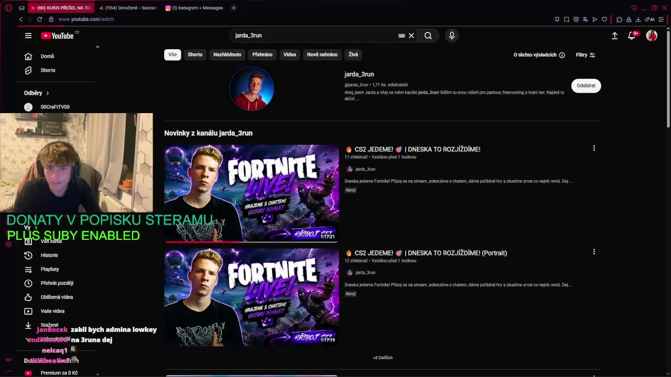Open the browser snapshot icon
The height and width of the screenshot is (377, 671).
click(x=567, y=19)
